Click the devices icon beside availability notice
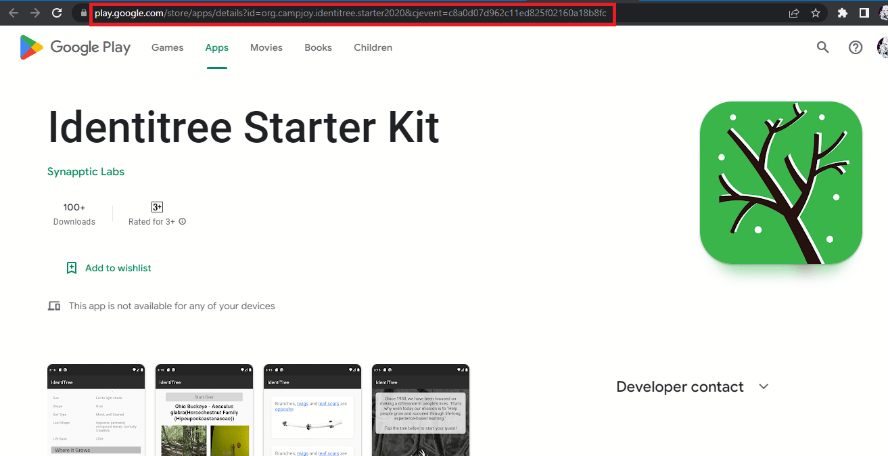The image size is (888, 456). tap(54, 306)
